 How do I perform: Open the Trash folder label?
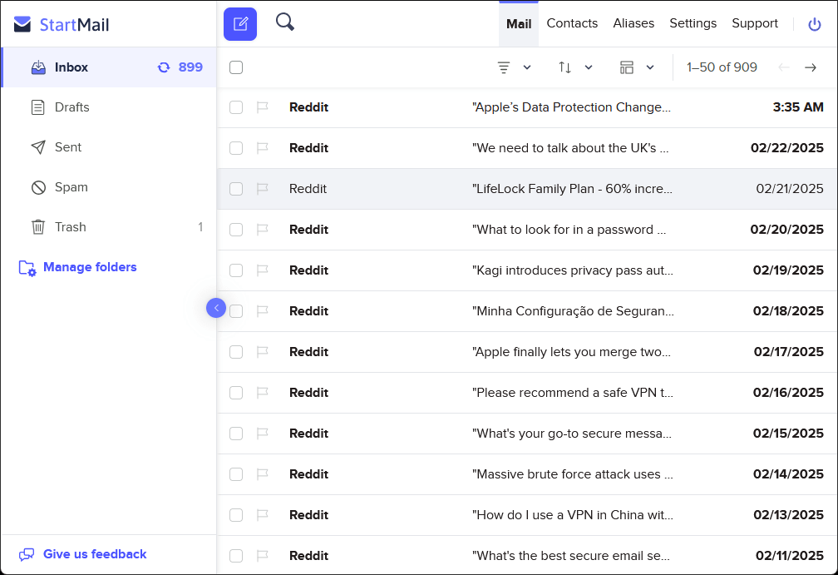point(70,227)
